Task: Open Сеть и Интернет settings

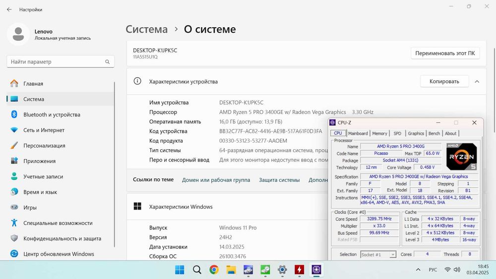Action: tap(60, 130)
